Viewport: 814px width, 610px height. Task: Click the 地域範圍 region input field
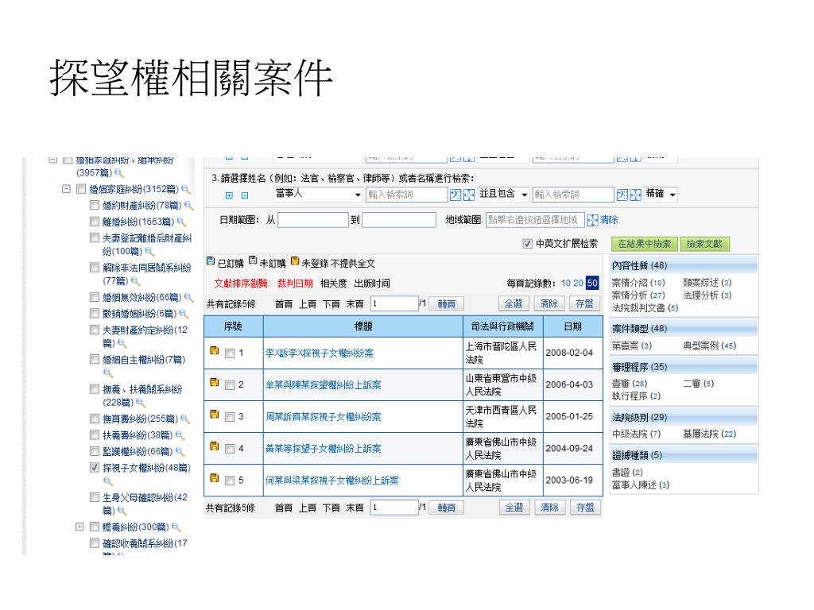click(x=535, y=220)
